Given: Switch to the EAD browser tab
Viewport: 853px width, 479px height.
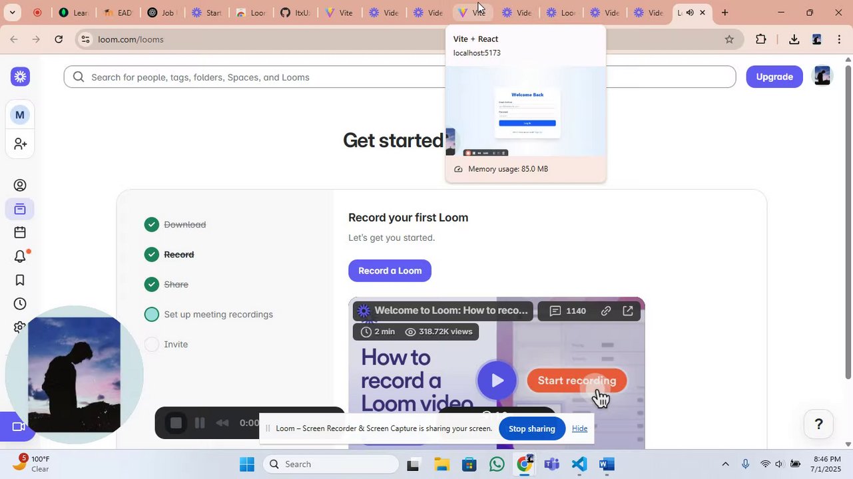Looking at the screenshot, I should [x=118, y=13].
